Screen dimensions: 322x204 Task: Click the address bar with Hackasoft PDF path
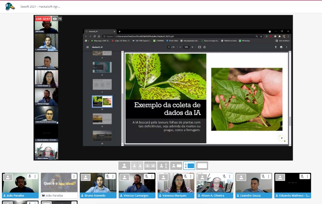178,36
